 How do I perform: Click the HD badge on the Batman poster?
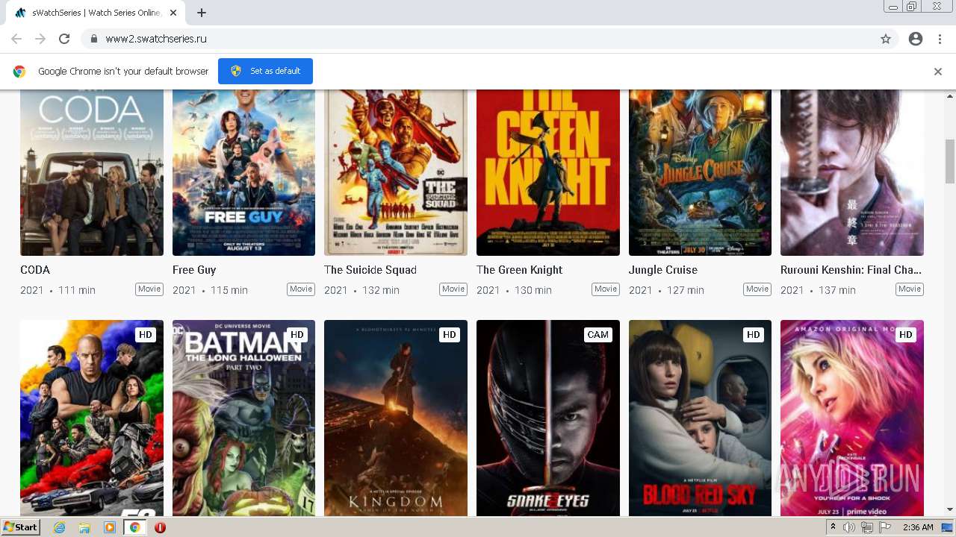click(x=297, y=335)
